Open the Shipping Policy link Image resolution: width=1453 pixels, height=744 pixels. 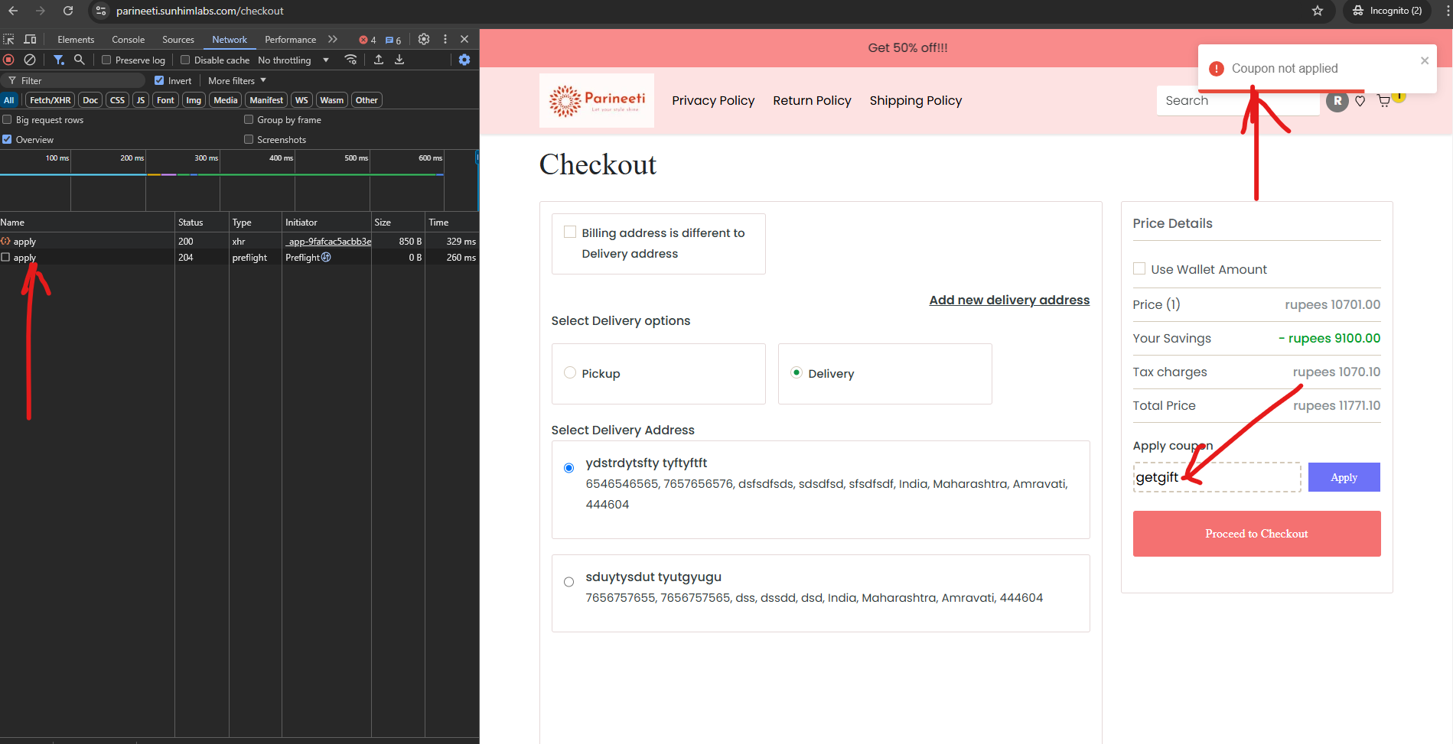point(916,100)
